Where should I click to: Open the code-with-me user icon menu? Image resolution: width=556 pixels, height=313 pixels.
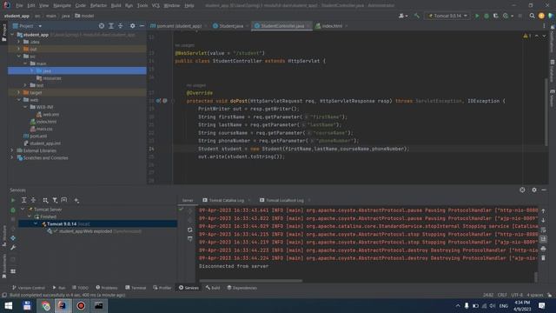pyautogui.click(x=403, y=16)
